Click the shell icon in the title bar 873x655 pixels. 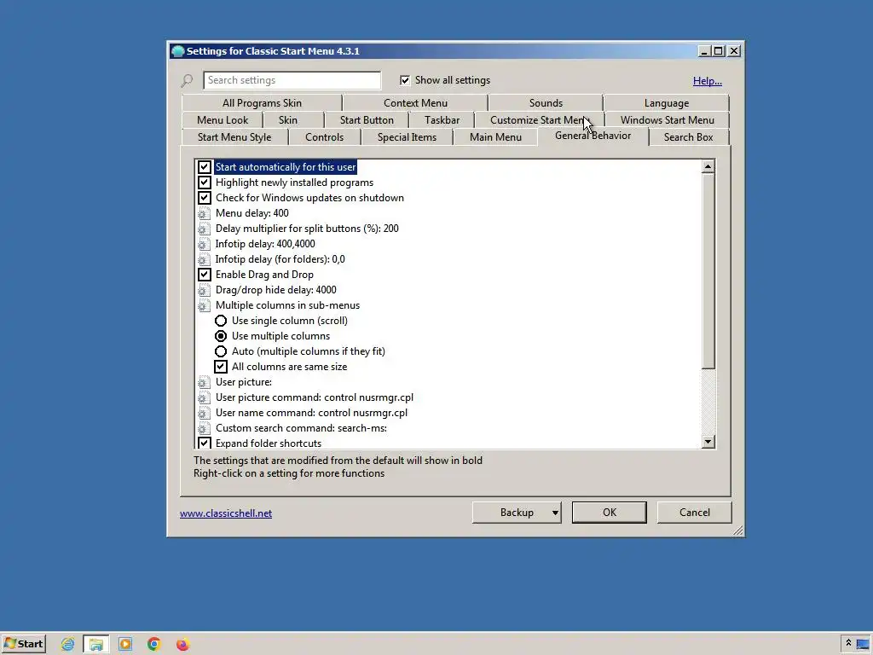[x=177, y=51]
